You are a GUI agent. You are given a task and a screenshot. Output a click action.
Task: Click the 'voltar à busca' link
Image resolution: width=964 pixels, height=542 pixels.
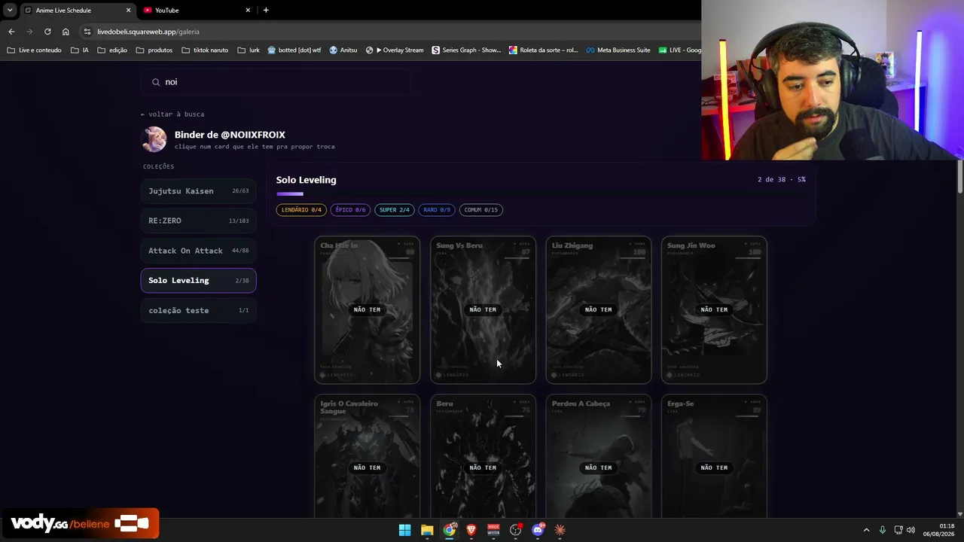pyautogui.click(x=172, y=114)
